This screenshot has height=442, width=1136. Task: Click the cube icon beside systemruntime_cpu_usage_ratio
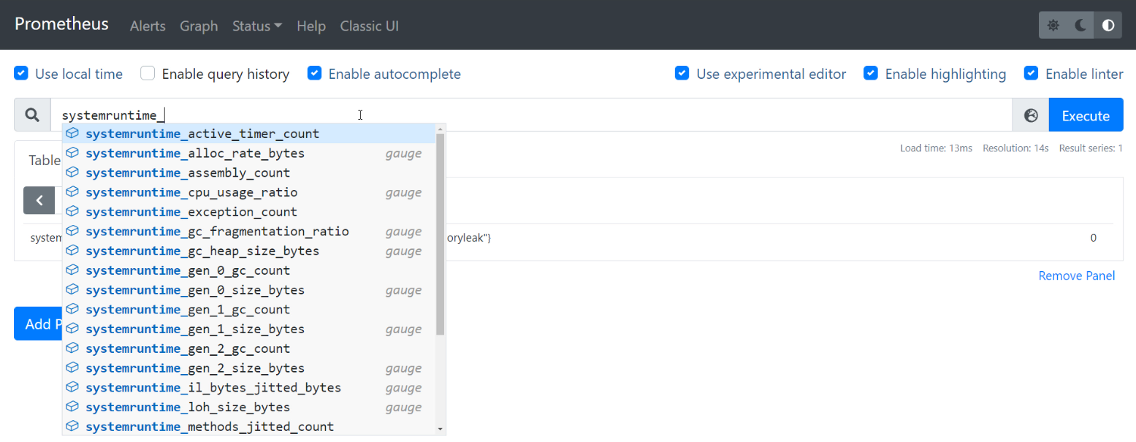pos(72,192)
